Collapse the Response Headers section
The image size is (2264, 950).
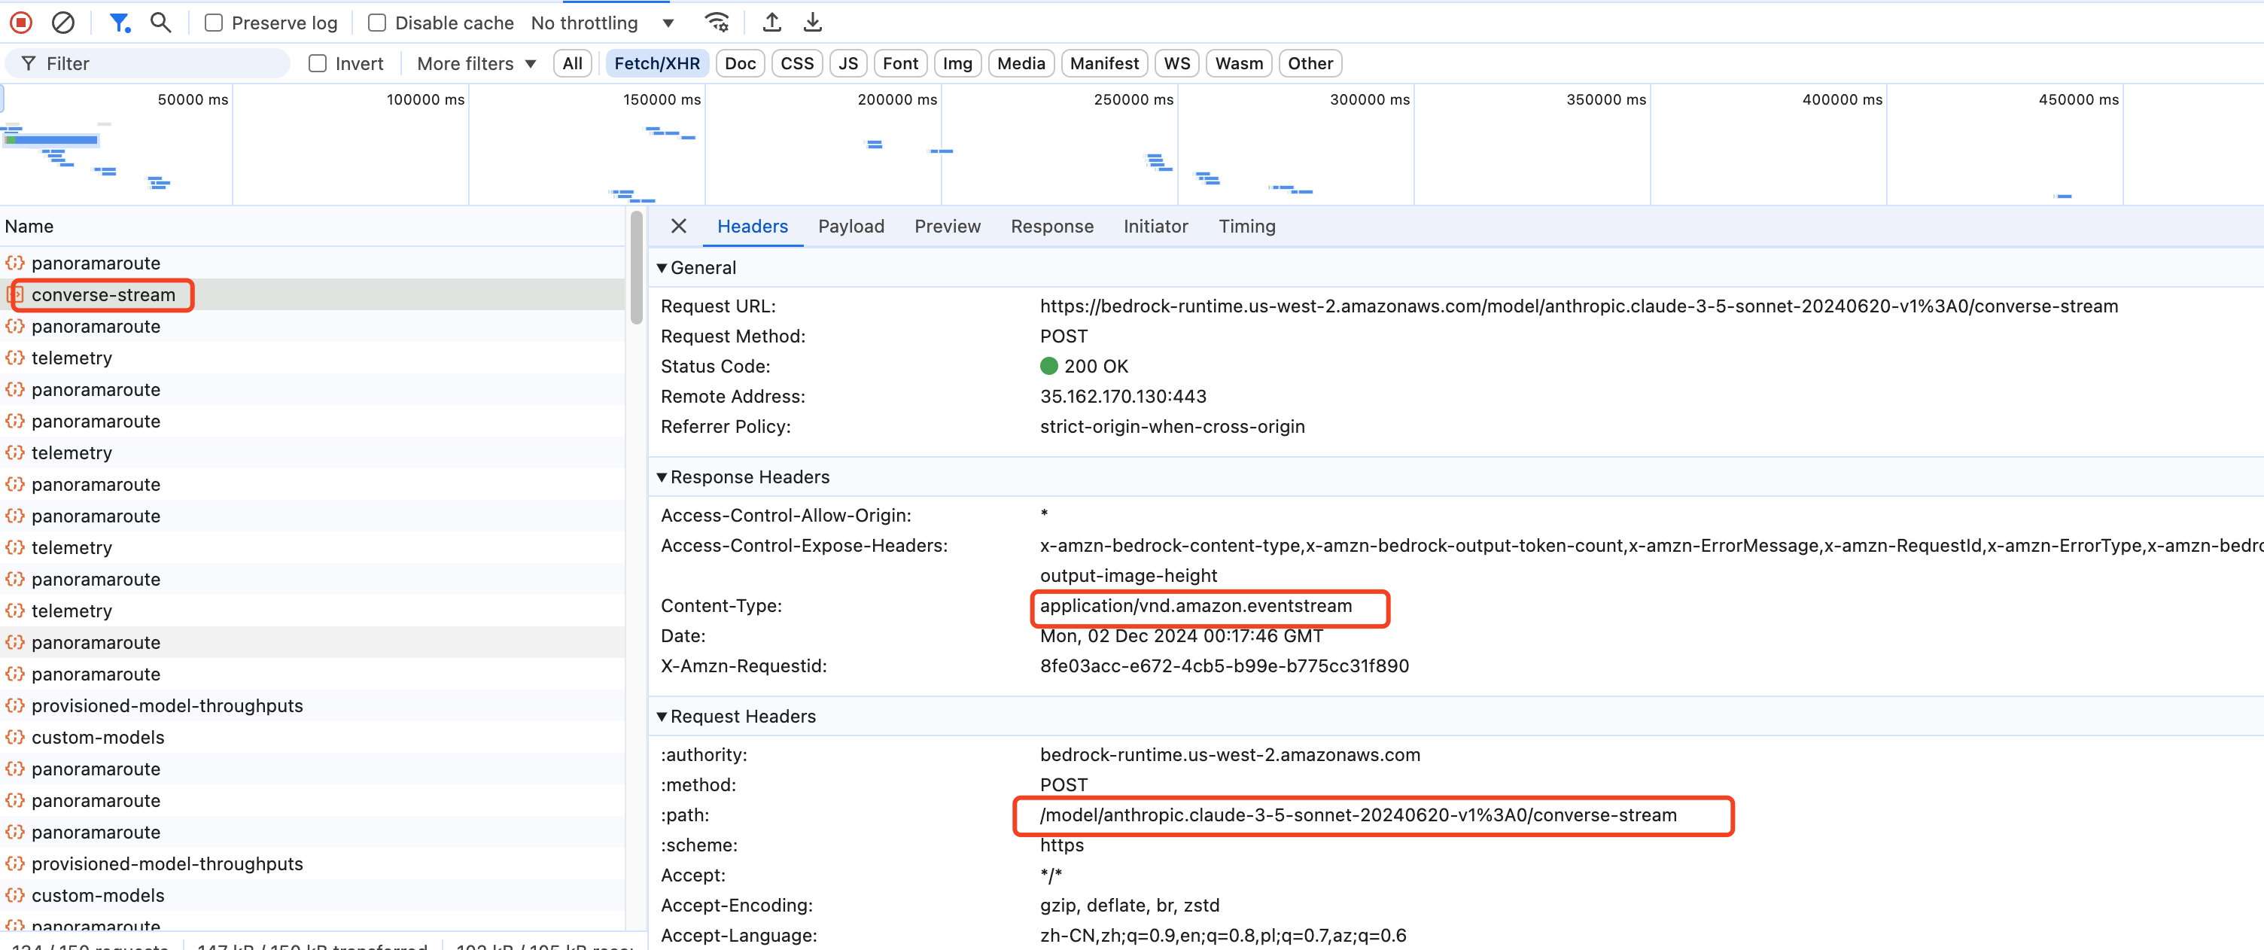coord(662,477)
